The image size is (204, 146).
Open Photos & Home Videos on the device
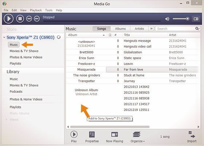tap(26, 57)
